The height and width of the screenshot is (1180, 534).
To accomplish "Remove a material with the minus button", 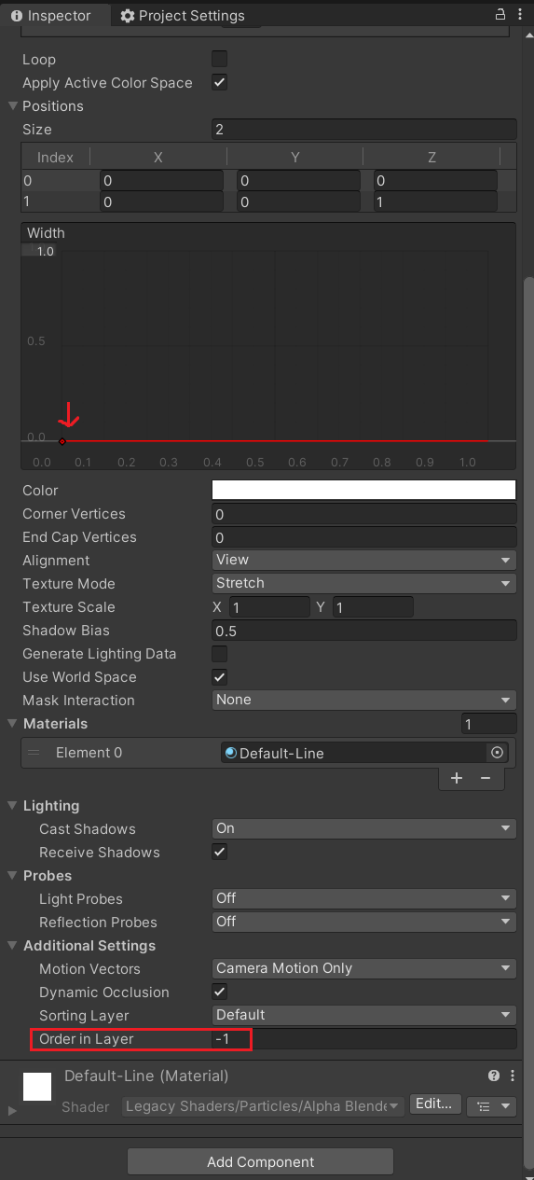I will click(x=486, y=778).
